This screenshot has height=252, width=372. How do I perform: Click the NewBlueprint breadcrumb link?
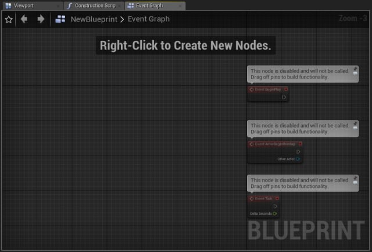tap(94, 19)
